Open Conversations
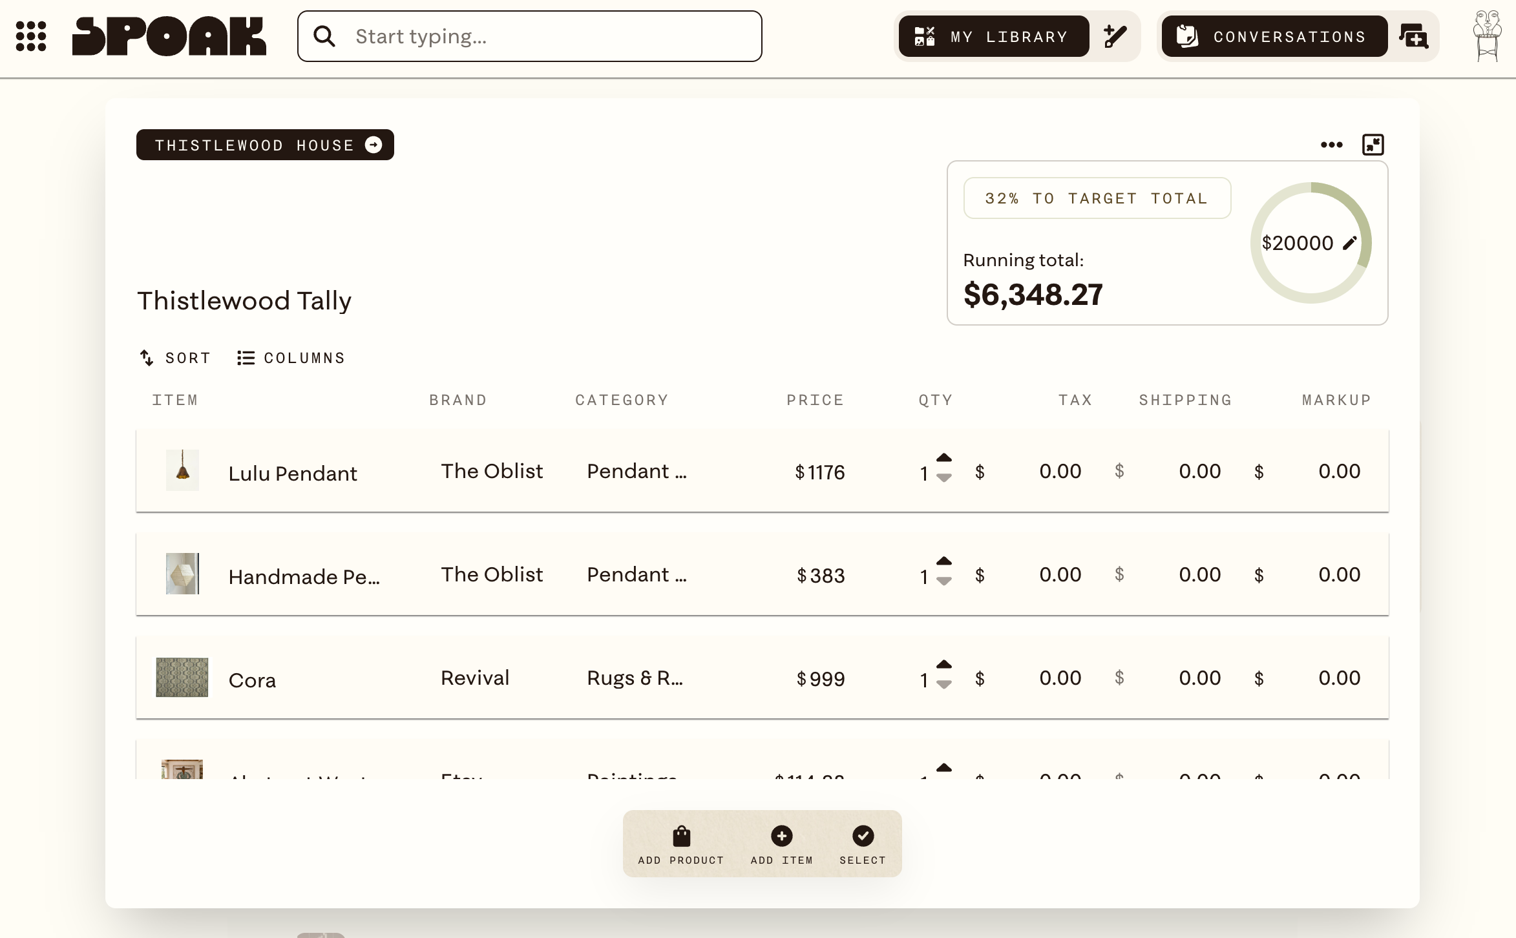The height and width of the screenshot is (938, 1516). pyautogui.click(x=1274, y=36)
